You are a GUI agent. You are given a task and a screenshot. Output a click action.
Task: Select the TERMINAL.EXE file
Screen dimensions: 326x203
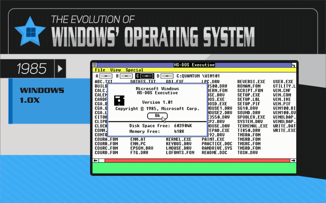point(252,126)
